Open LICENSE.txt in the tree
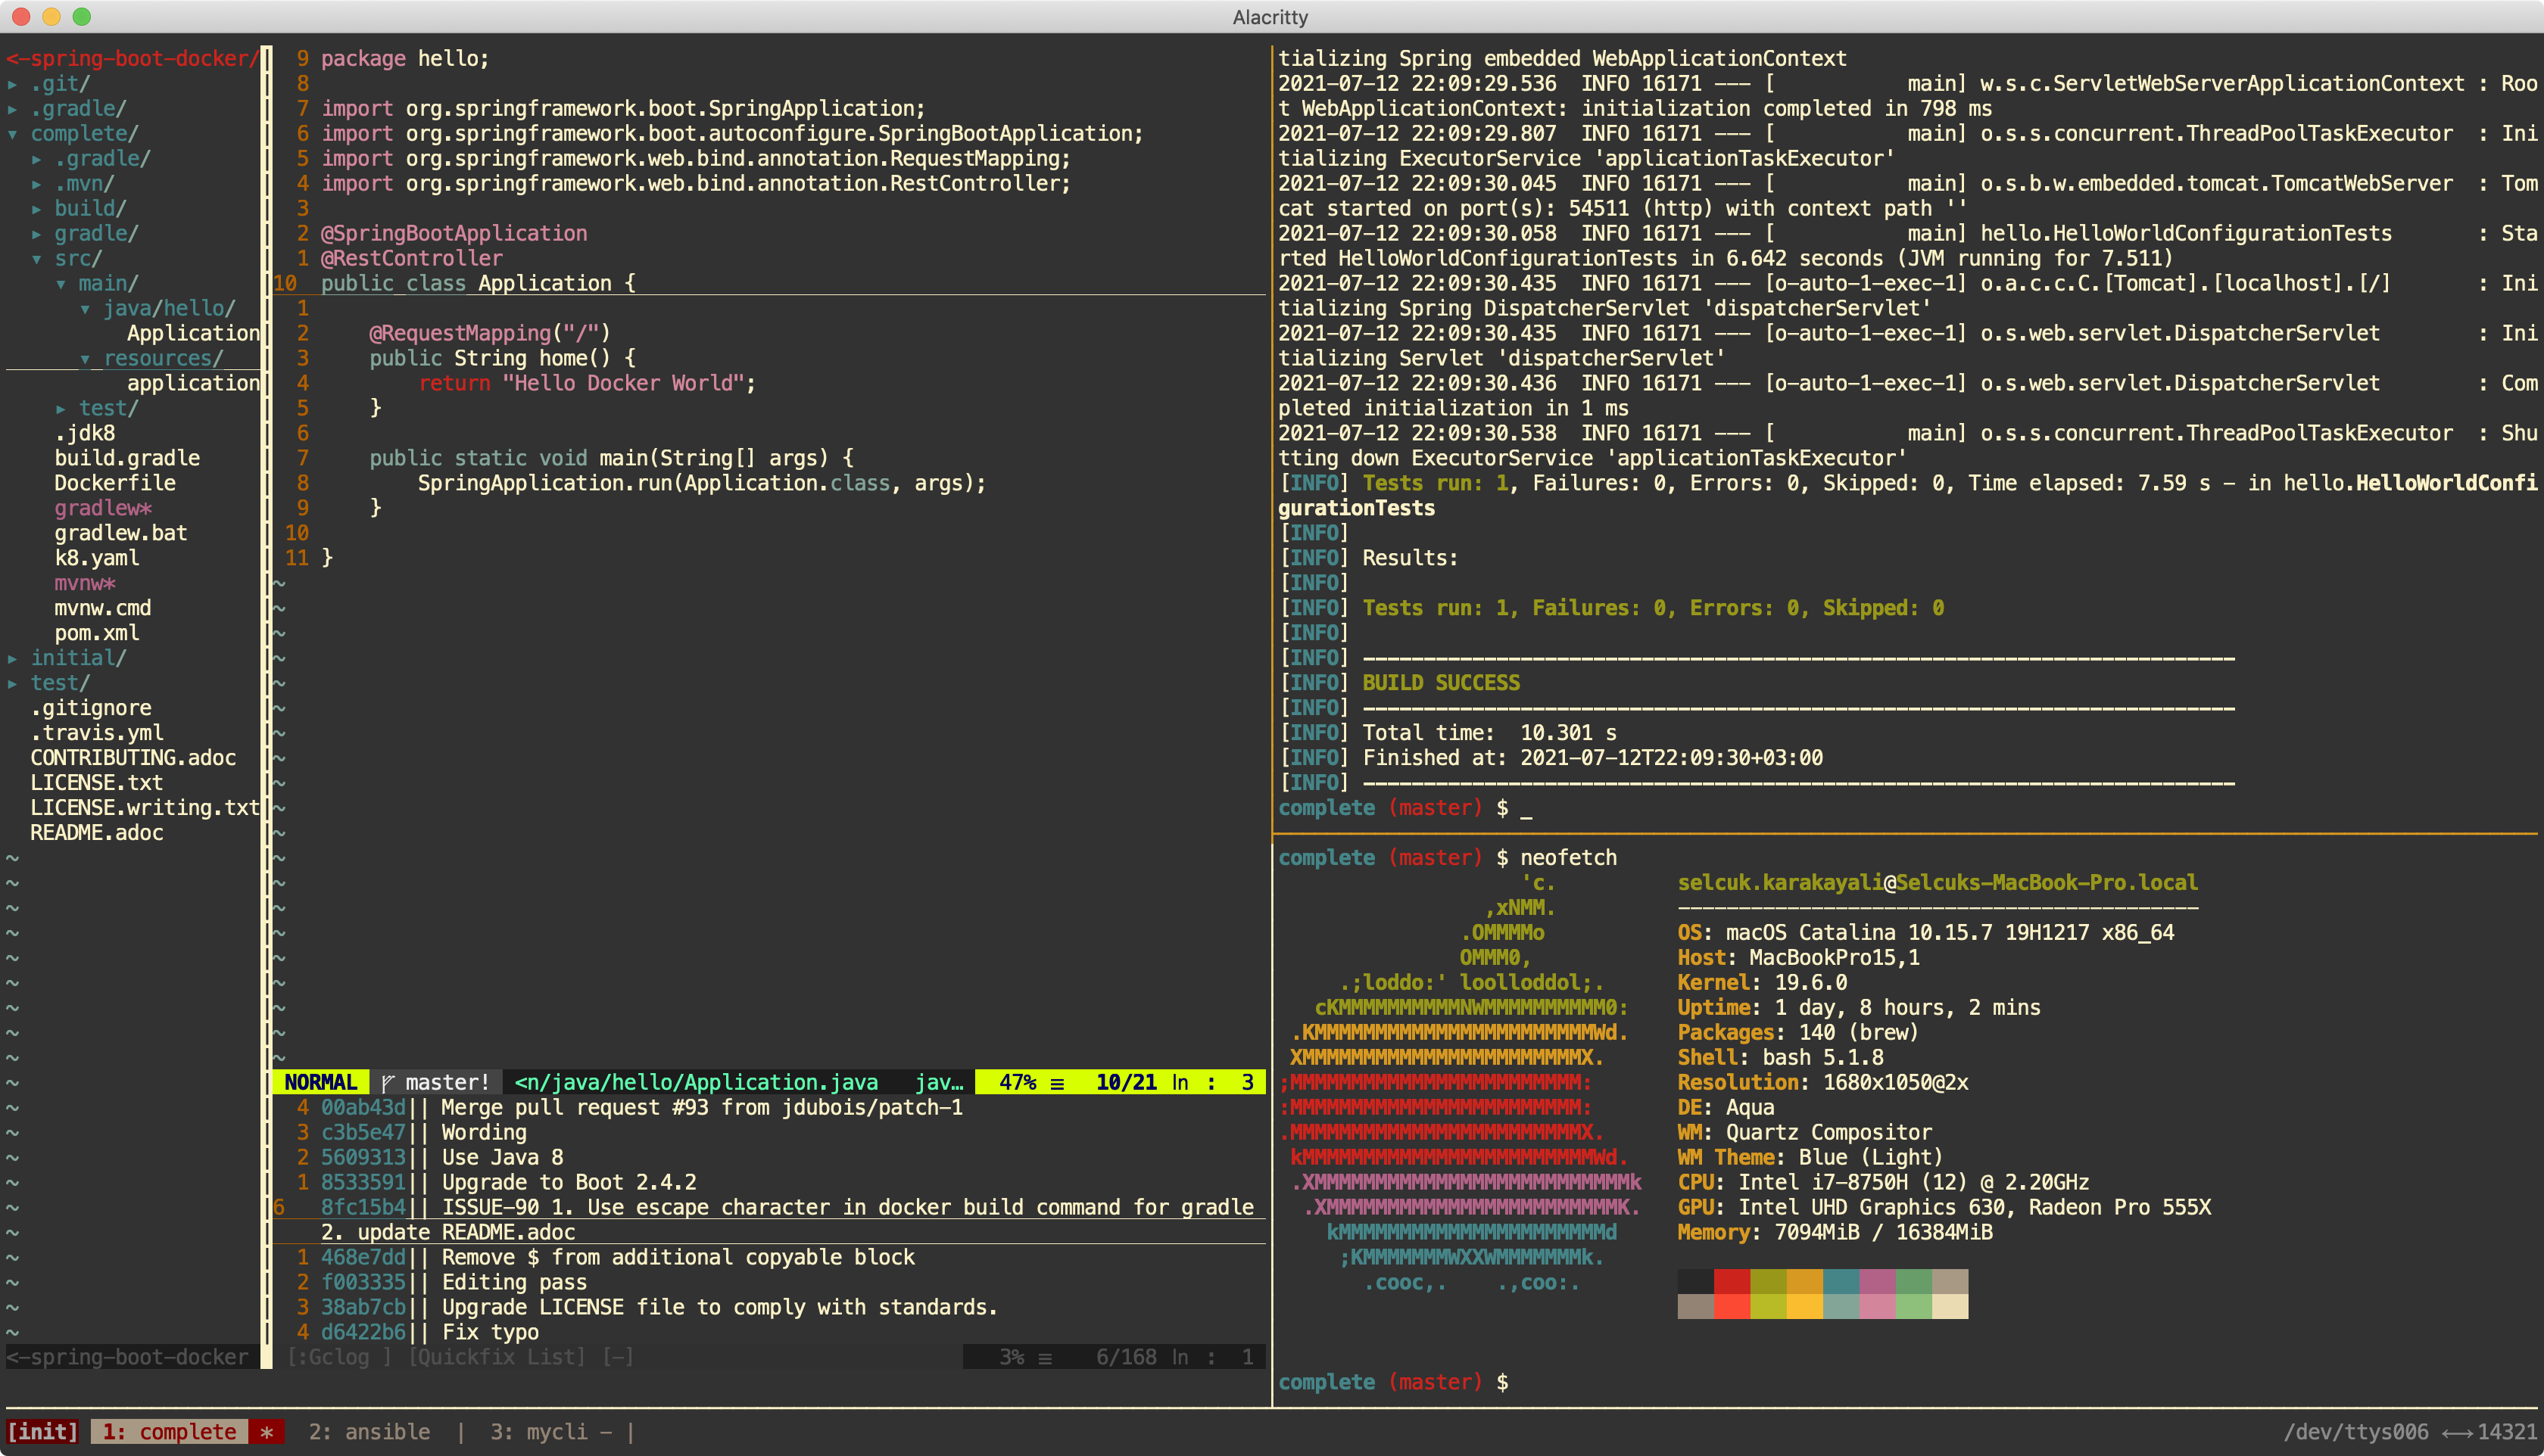 click(x=96, y=783)
